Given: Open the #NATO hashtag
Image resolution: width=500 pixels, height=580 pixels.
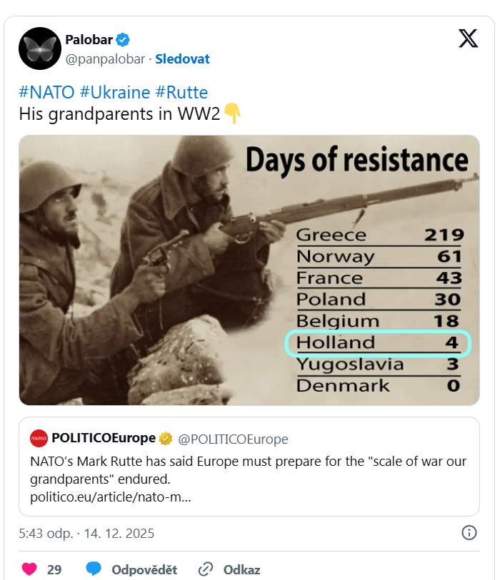Looking at the screenshot, I should tap(46, 92).
